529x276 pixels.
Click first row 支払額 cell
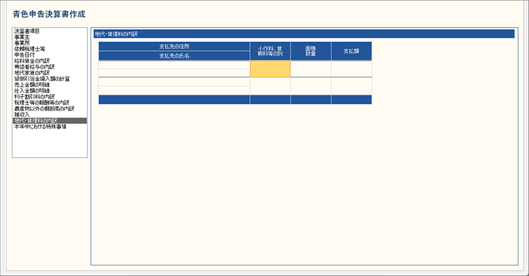[351, 69]
